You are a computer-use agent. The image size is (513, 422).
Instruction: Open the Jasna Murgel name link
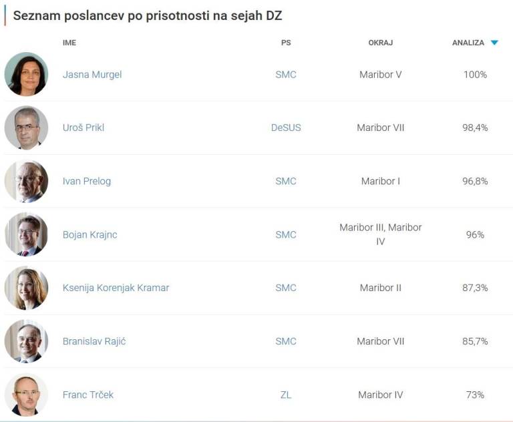coord(92,74)
